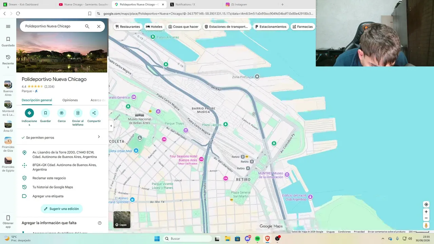Collapse the side panel with the arrow
434x244 pixels.
[111, 126]
